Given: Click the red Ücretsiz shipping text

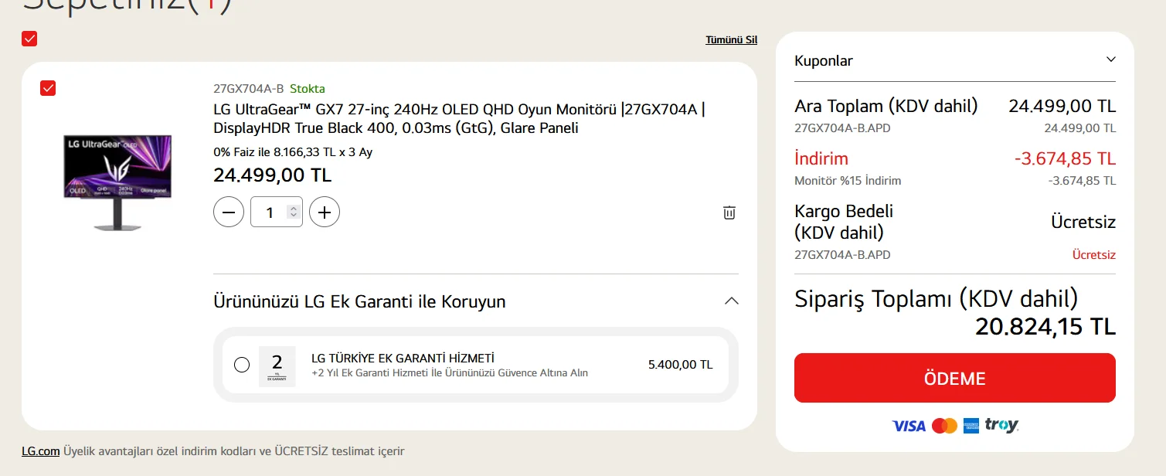Looking at the screenshot, I should (1094, 255).
